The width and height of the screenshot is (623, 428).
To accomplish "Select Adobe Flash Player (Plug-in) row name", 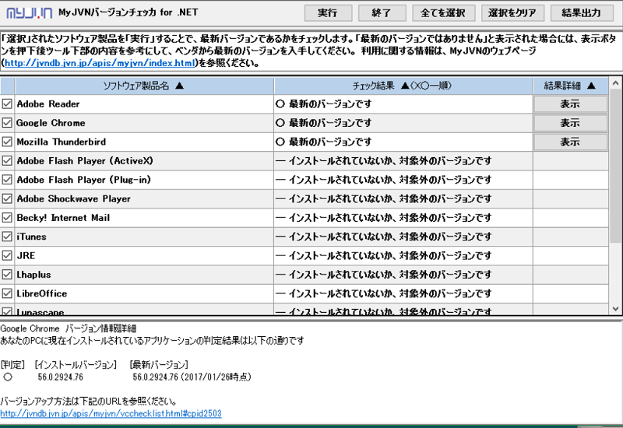I will [x=84, y=180].
